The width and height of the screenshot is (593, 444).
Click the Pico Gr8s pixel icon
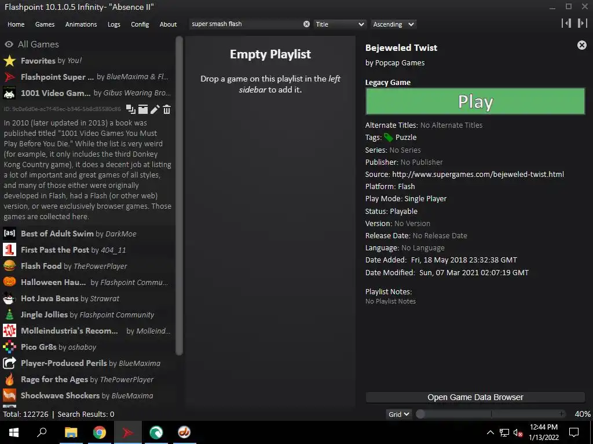point(9,347)
